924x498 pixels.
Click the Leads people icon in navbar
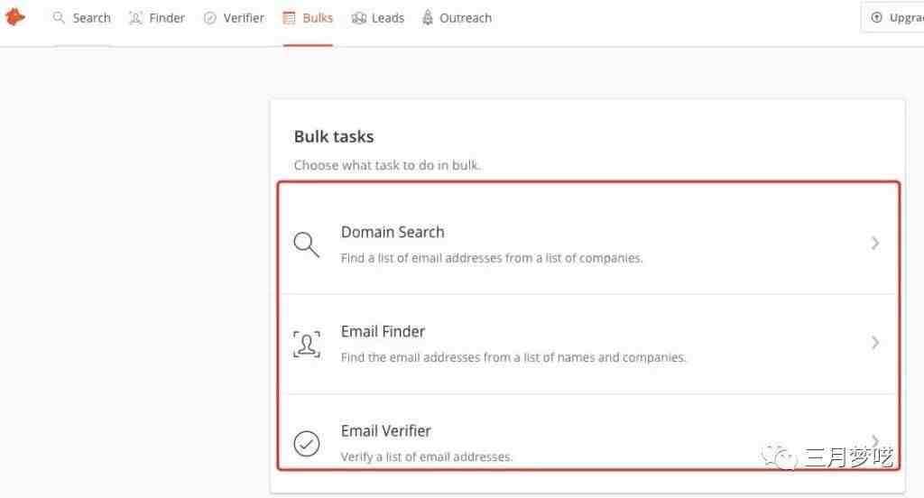[358, 18]
